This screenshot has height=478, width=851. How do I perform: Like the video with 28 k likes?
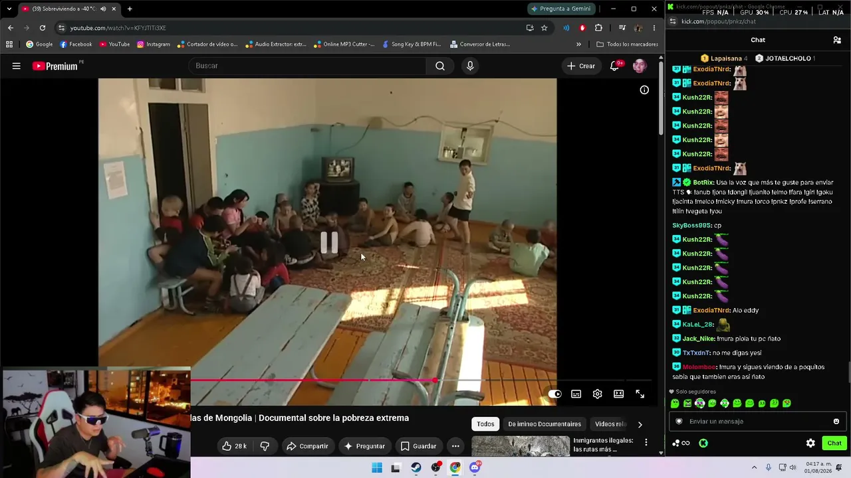(x=235, y=446)
